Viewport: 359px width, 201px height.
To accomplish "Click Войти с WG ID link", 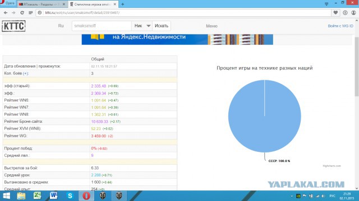I will pos(340,26).
